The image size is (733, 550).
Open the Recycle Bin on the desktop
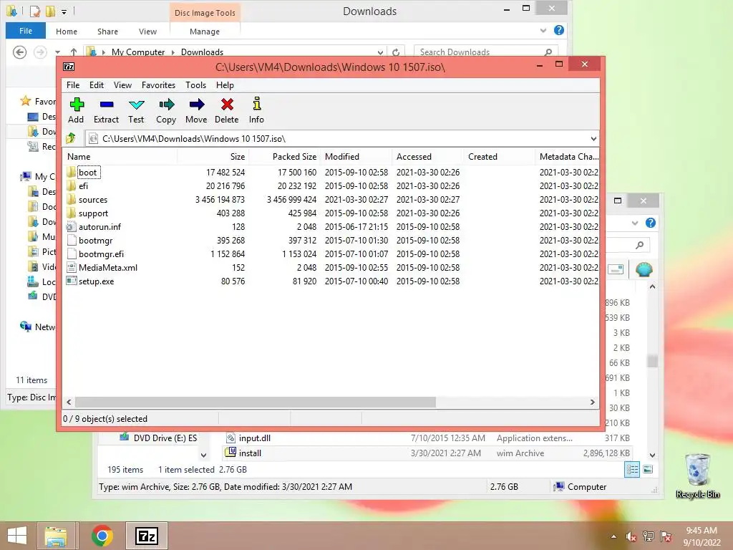pyautogui.click(x=697, y=476)
